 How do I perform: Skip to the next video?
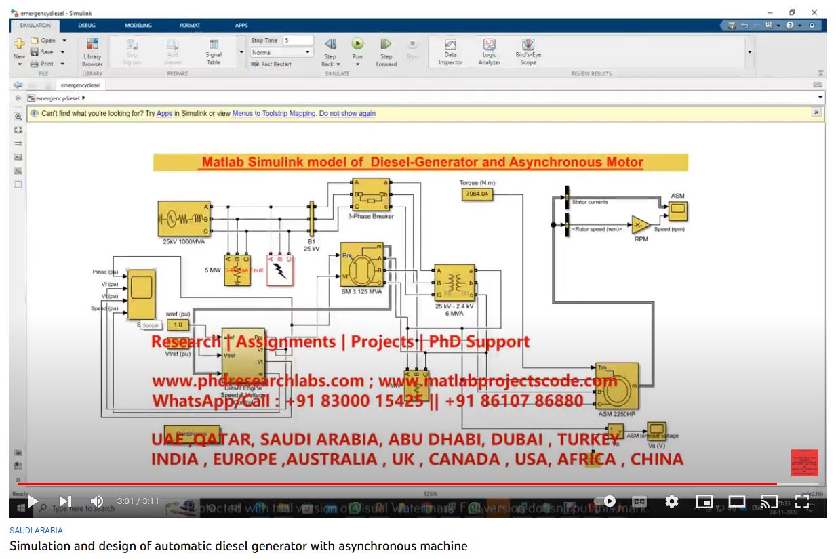64,501
